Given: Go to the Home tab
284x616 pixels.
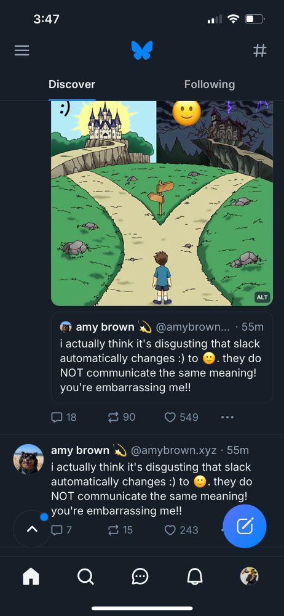Looking at the screenshot, I should click(x=31, y=577).
